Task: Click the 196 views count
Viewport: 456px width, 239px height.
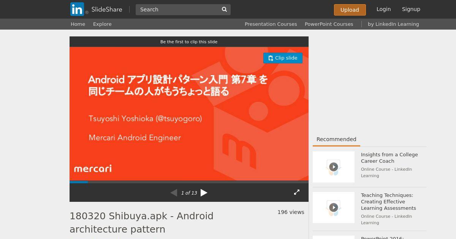Action: (291, 212)
